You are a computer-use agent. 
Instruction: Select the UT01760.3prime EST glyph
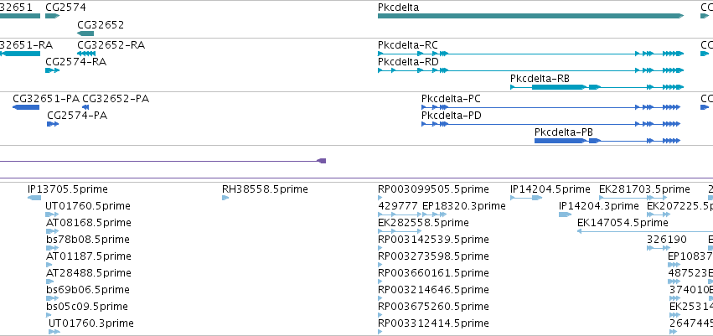54,332
